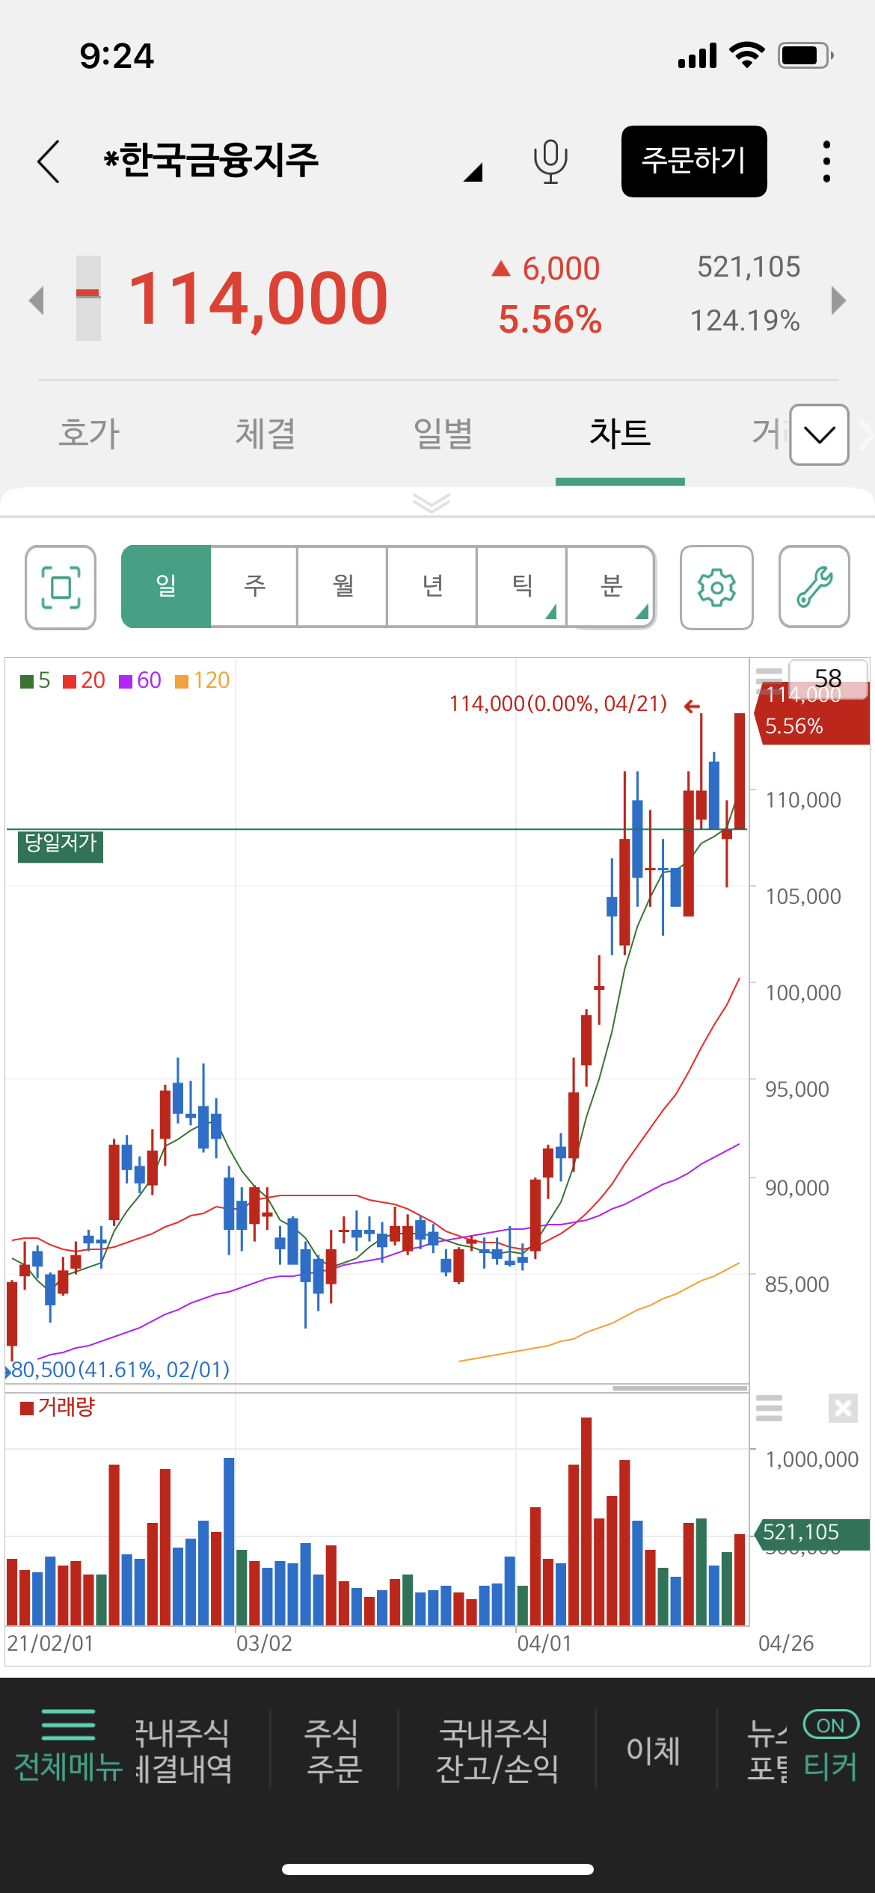
Task: Open the three-dot more options menu
Action: [826, 161]
